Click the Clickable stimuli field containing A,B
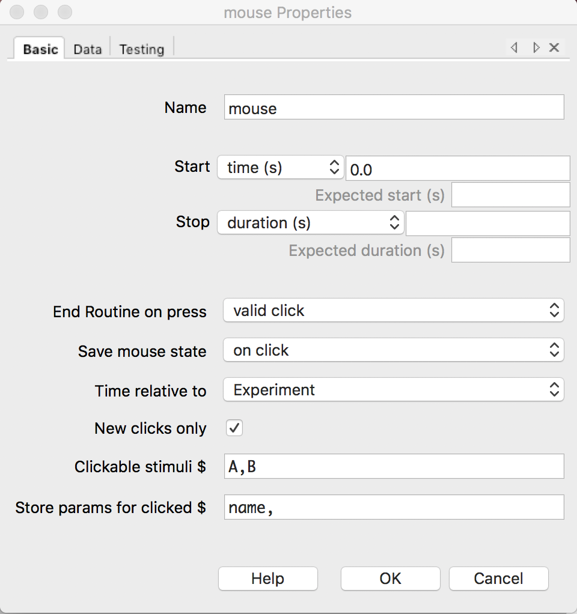 (x=394, y=466)
